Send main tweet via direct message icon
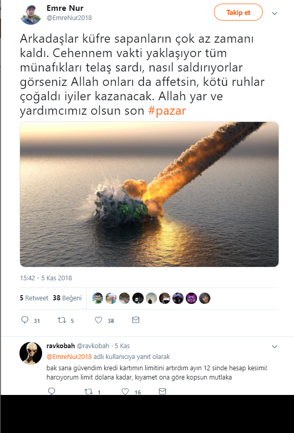This screenshot has width=294, height=433. (x=135, y=320)
